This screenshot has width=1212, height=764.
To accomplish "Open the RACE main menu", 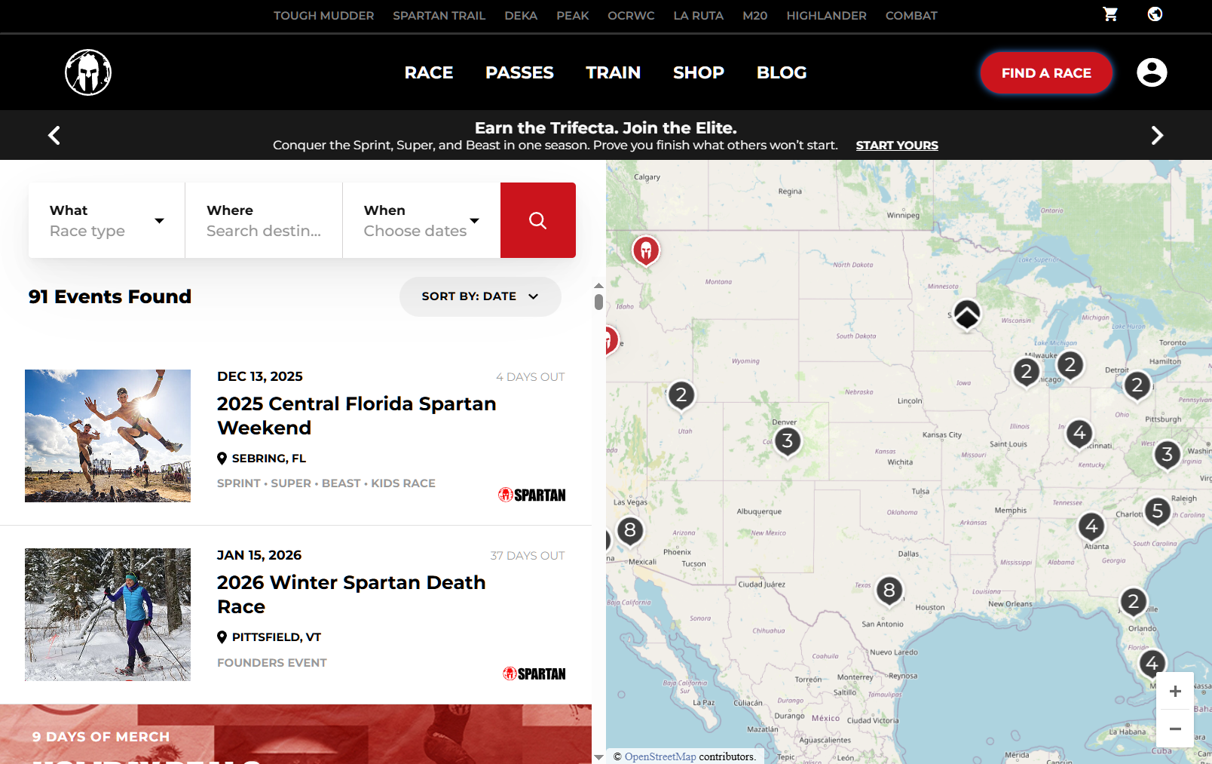I will click(429, 72).
